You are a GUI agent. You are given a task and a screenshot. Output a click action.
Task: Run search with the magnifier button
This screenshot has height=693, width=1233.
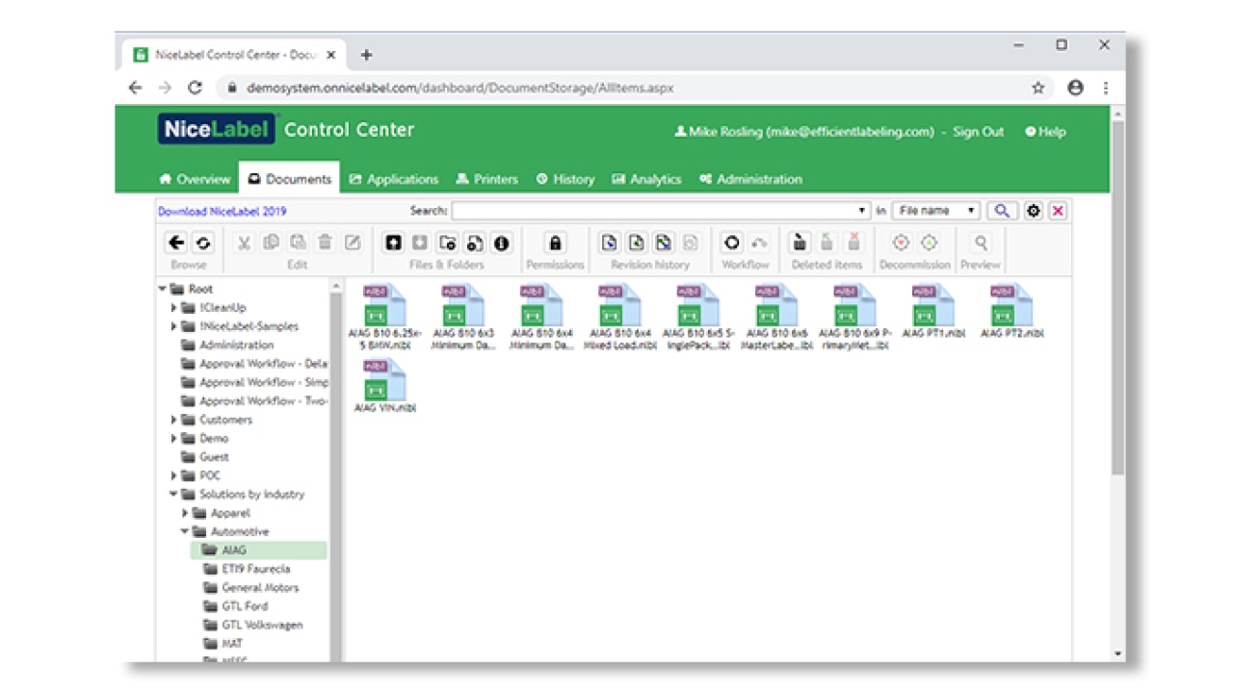point(1002,211)
